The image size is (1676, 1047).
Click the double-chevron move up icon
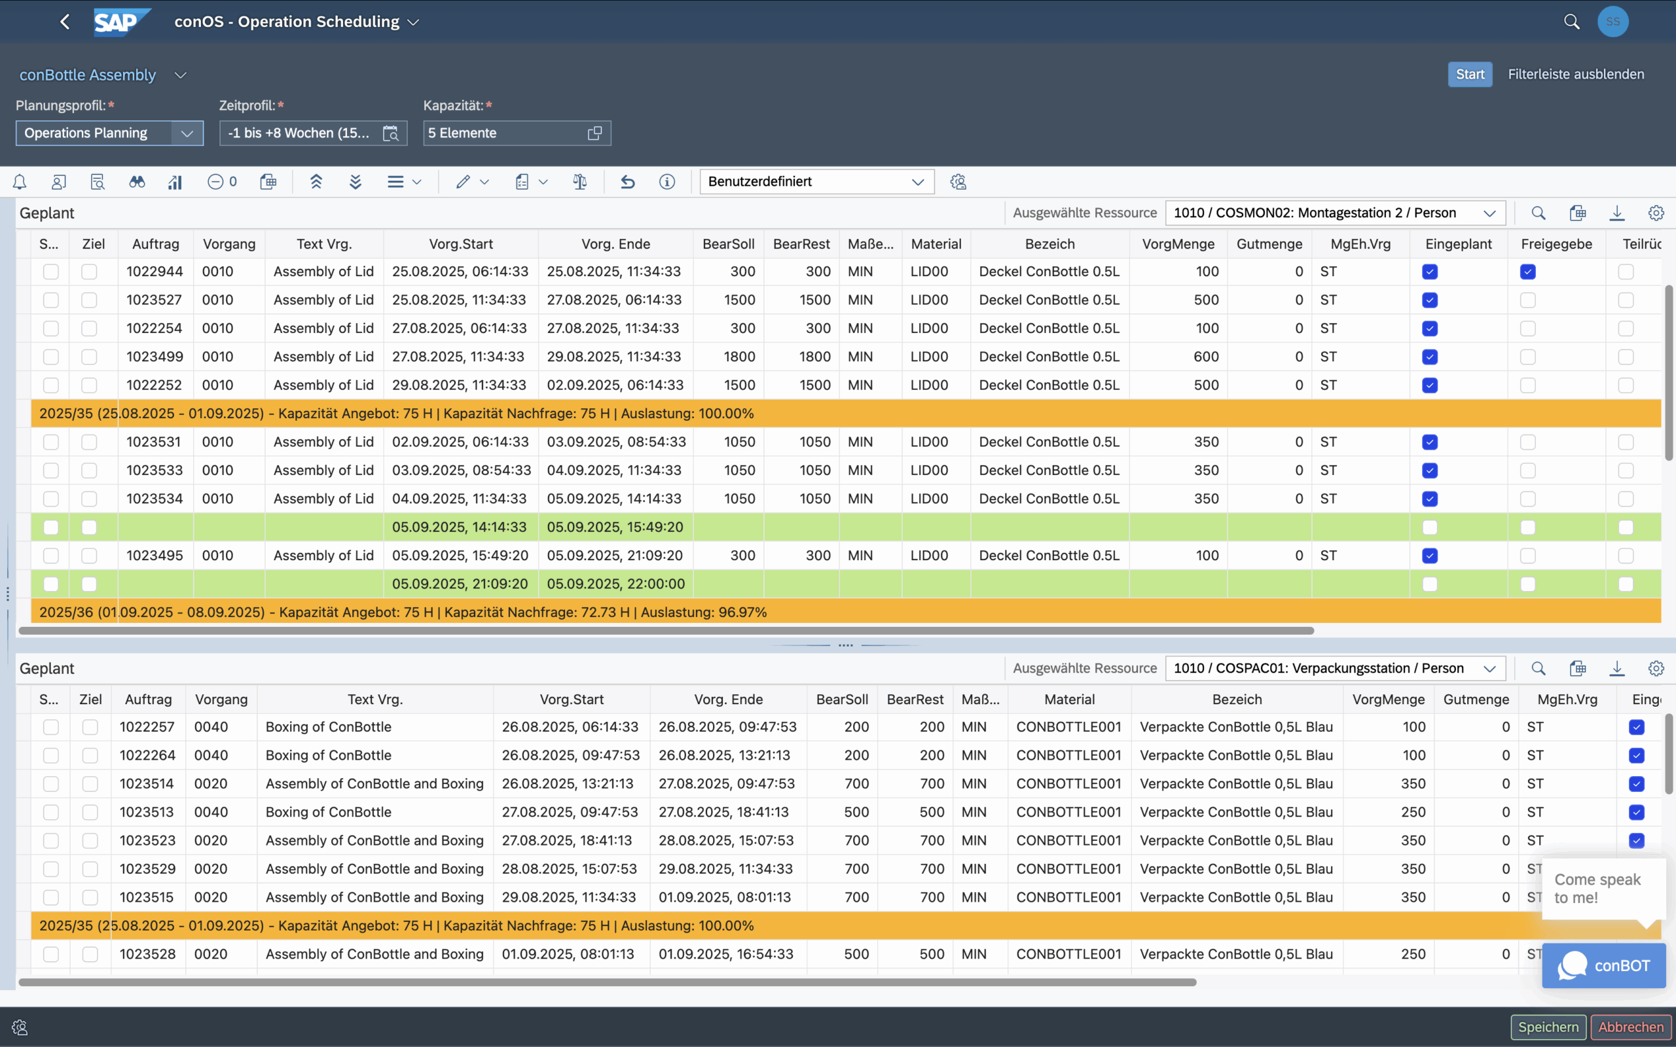click(x=316, y=181)
